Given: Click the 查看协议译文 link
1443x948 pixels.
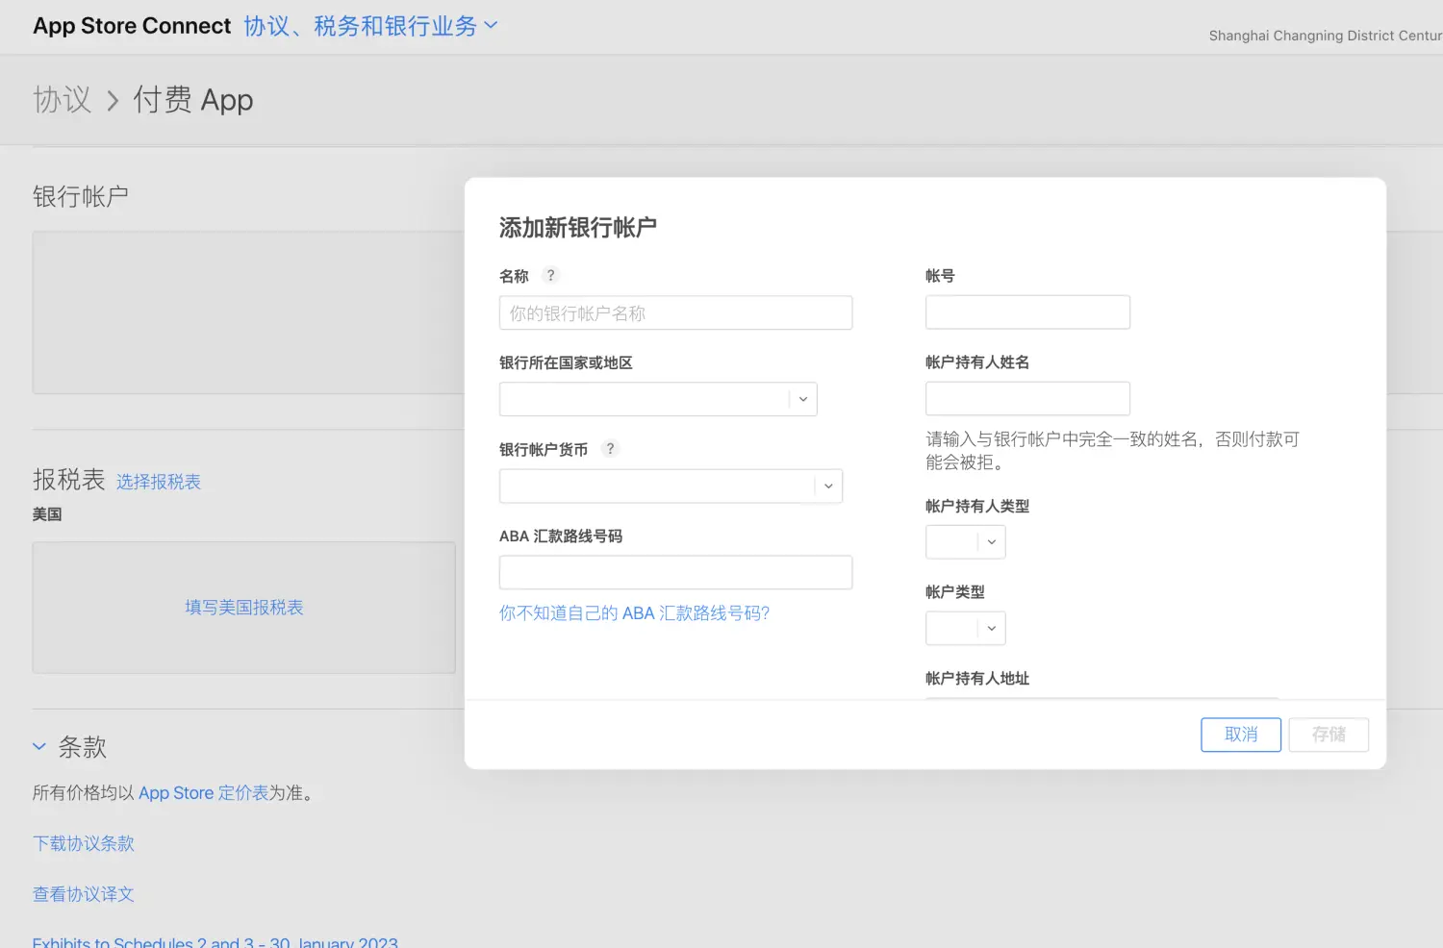Looking at the screenshot, I should pos(84,894).
